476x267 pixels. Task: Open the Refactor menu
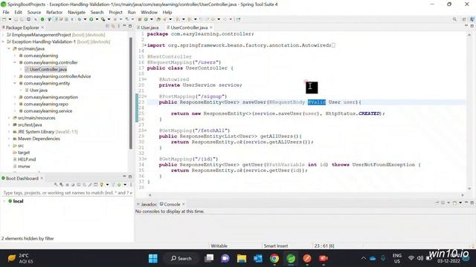click(54, 12)
